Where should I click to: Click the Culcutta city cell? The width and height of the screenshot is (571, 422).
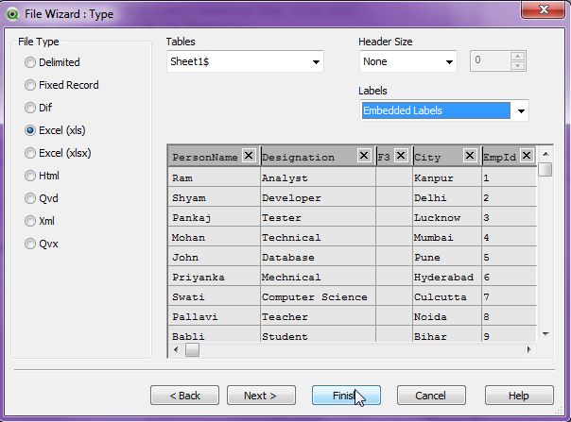tap(447, 297)
